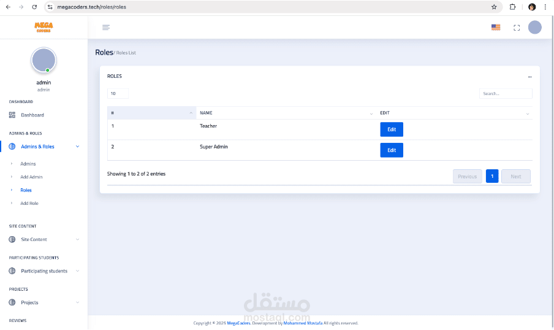Toggle the sidebar hamburger menu
554x330 pixels.
pos(106,27)
